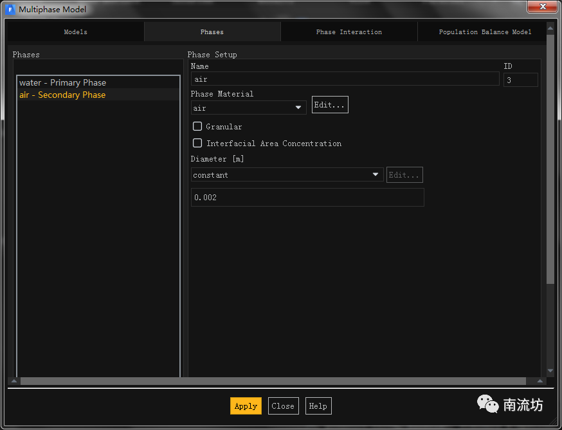Click Edit next to Phase Material
This screenshot has width=562, height=430.
point(330,105)
